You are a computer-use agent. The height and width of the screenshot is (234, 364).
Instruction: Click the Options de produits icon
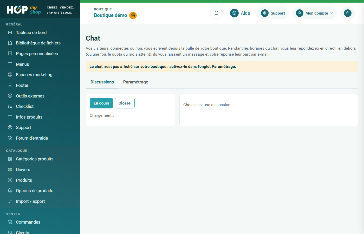coord(10,191)
